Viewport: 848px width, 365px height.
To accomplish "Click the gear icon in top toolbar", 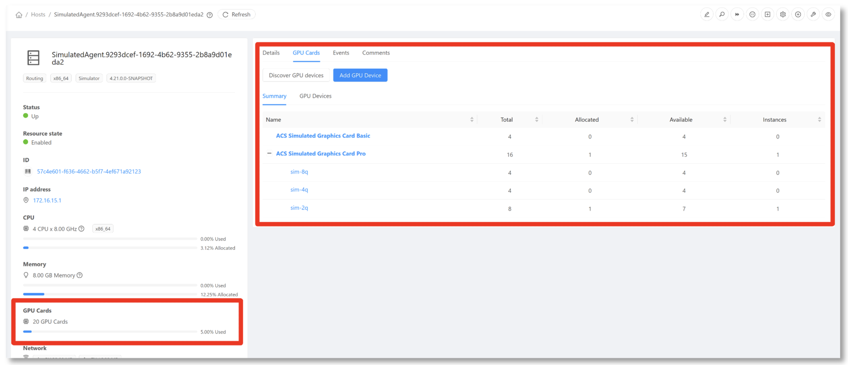I will point(783,15).
